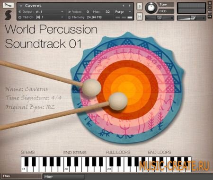The width and height of the screenshot is (213, 180).
Task: Click the output level meter display
Action: pyautogui.click(x=192, y=8)
